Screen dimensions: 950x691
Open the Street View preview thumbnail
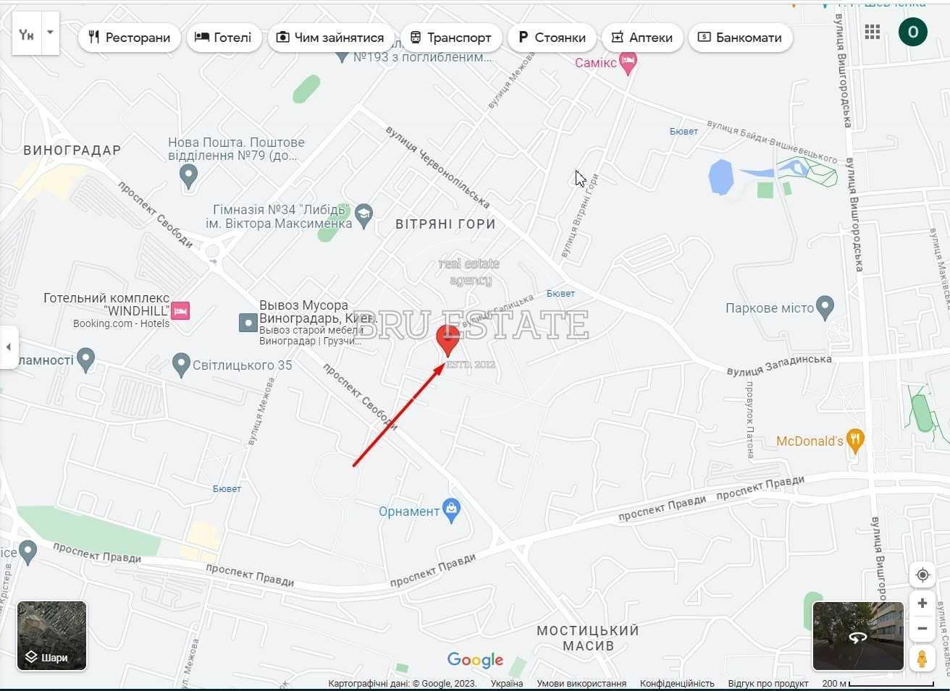858,636
